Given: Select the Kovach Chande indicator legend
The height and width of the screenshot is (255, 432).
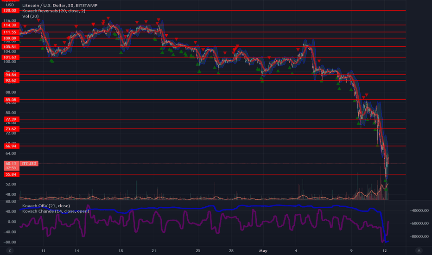Looking at the screenshot, I should click(x=56, y=211).
